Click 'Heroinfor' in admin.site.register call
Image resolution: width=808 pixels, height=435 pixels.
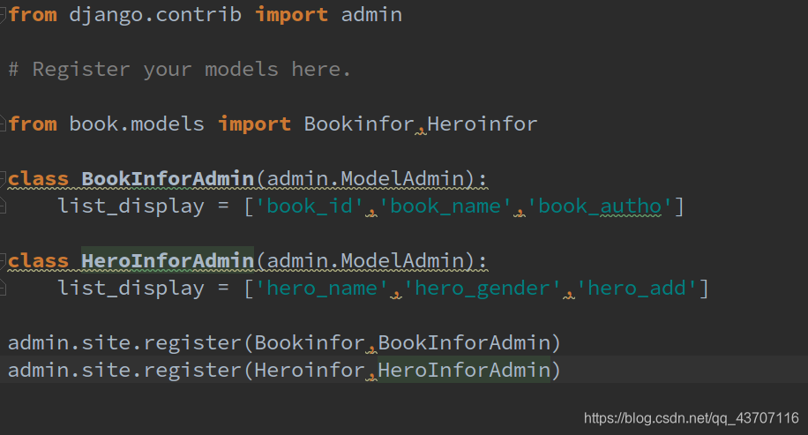pos(310,370)
